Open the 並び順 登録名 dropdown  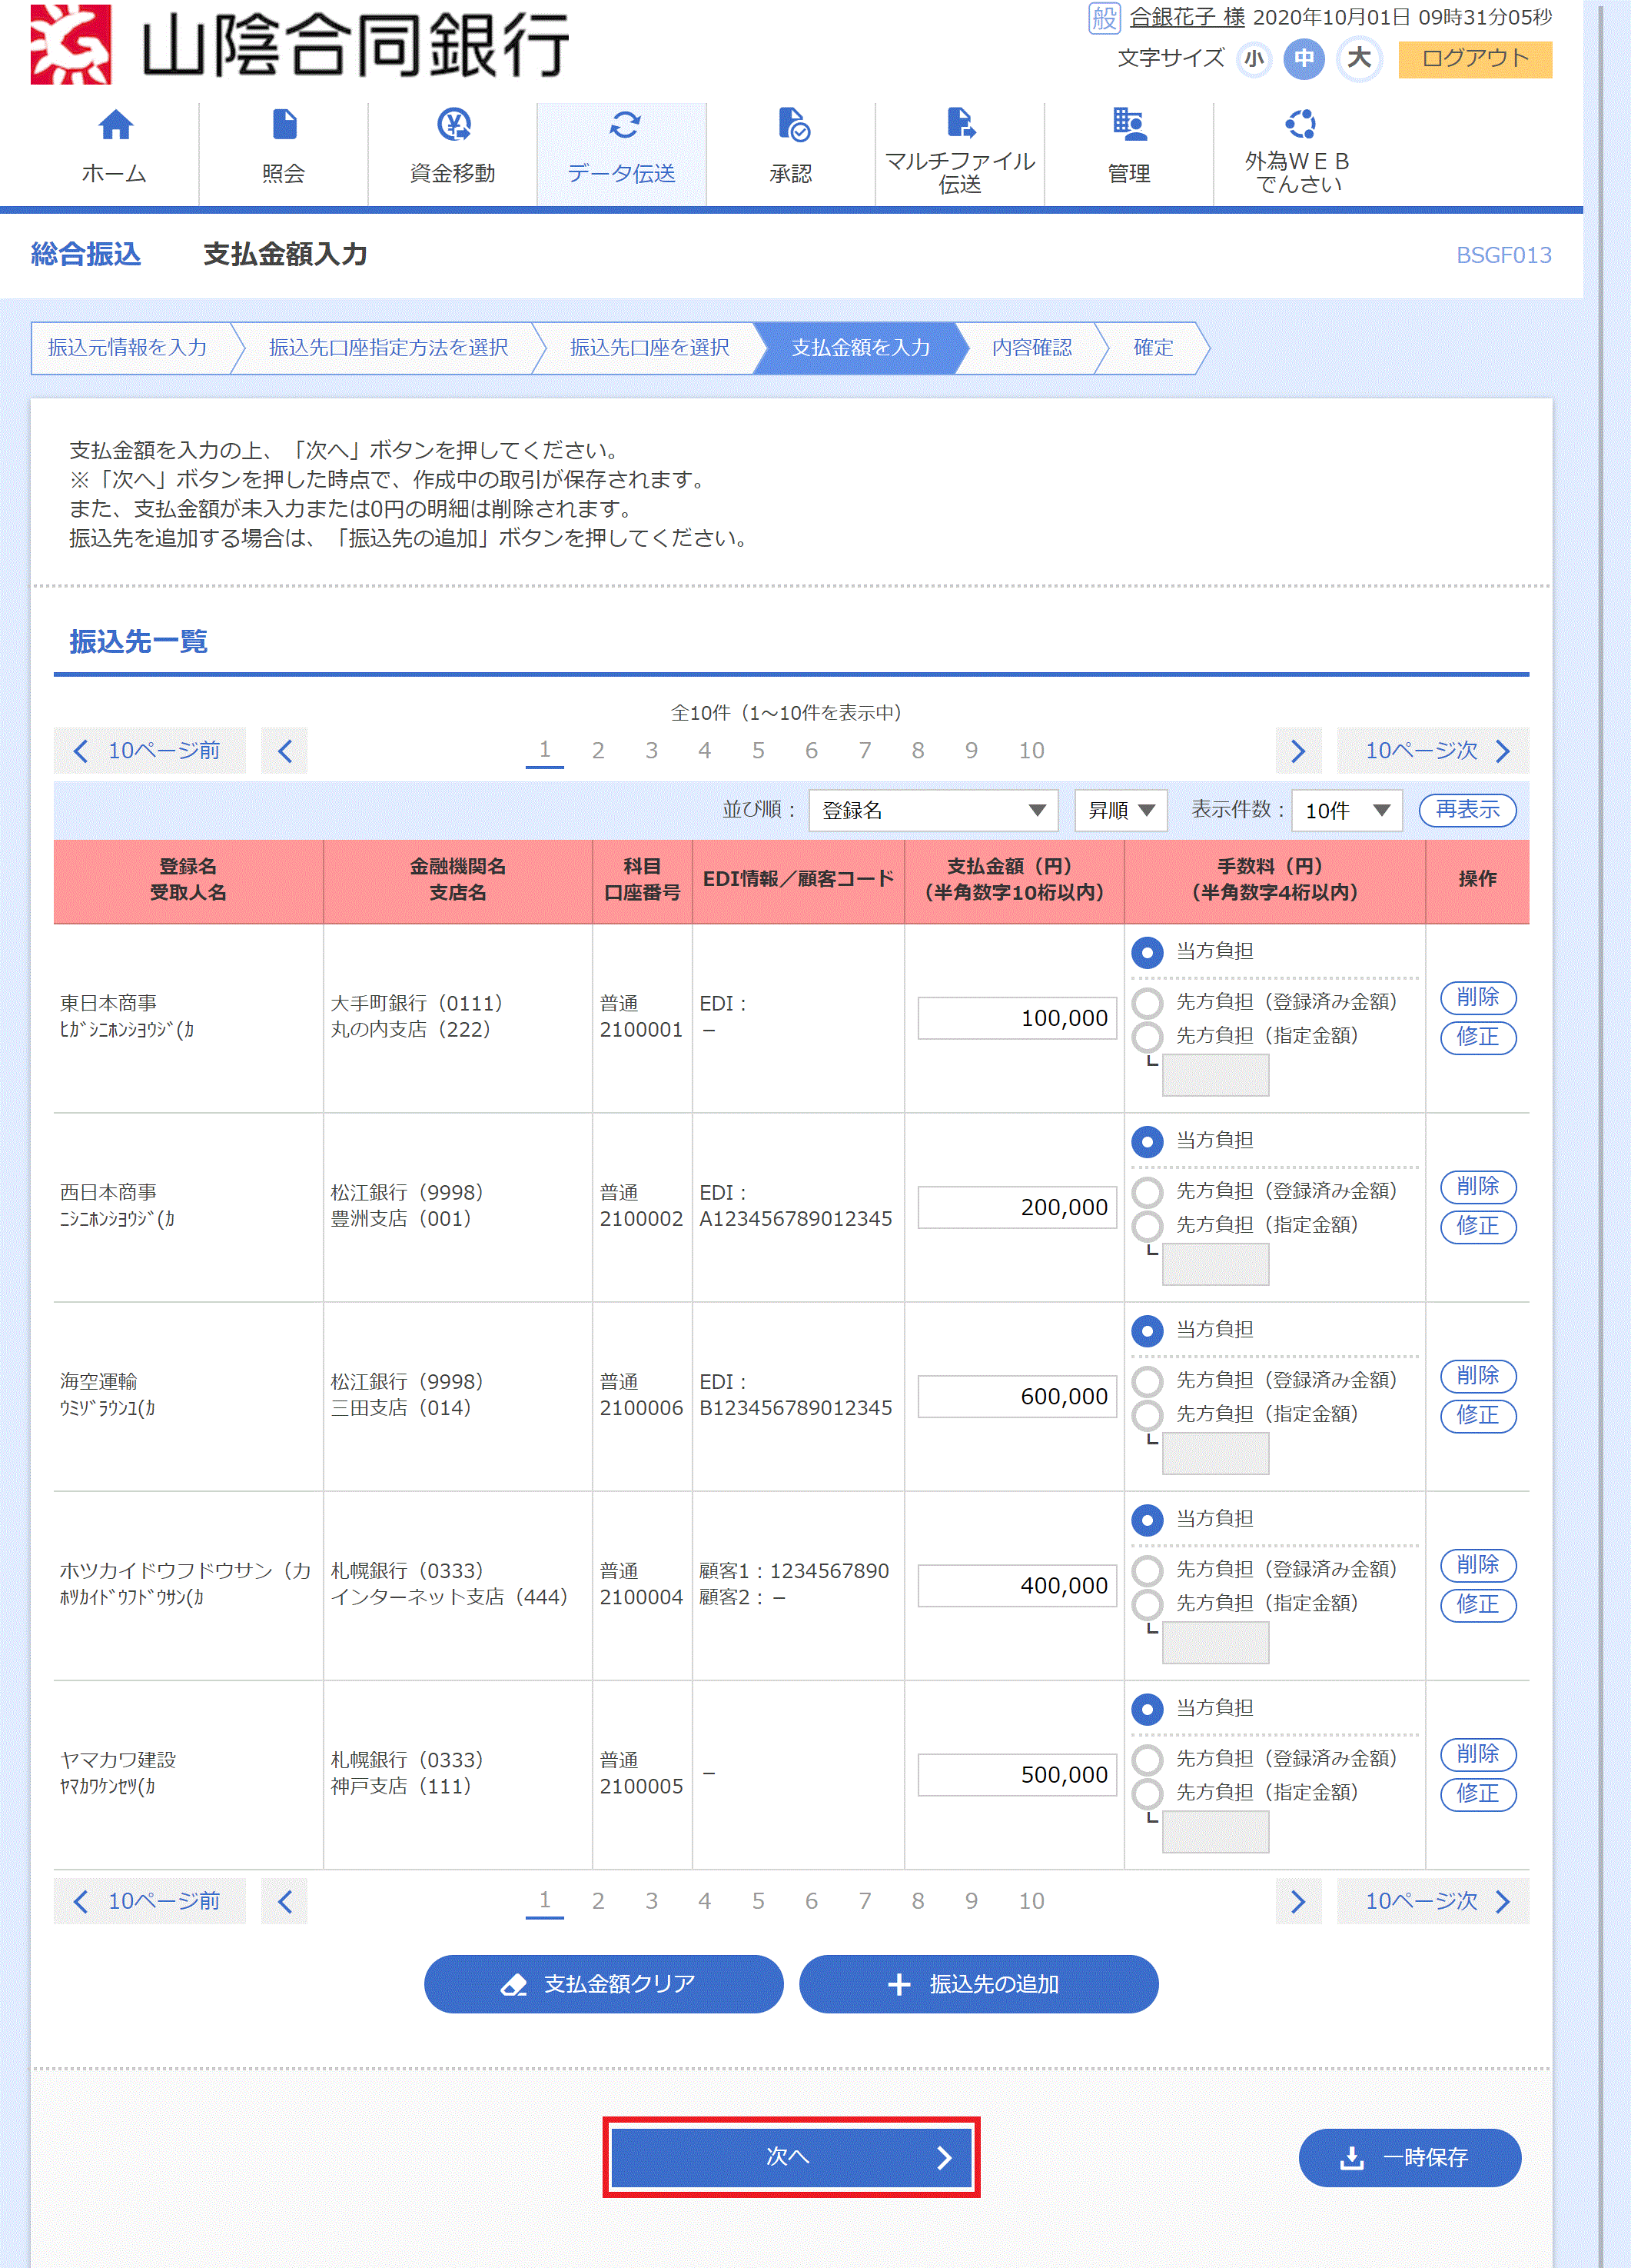933,810
